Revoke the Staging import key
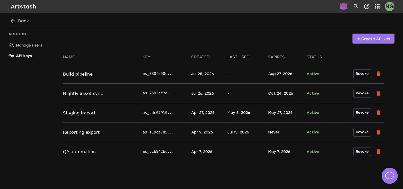 pos(362,113)
